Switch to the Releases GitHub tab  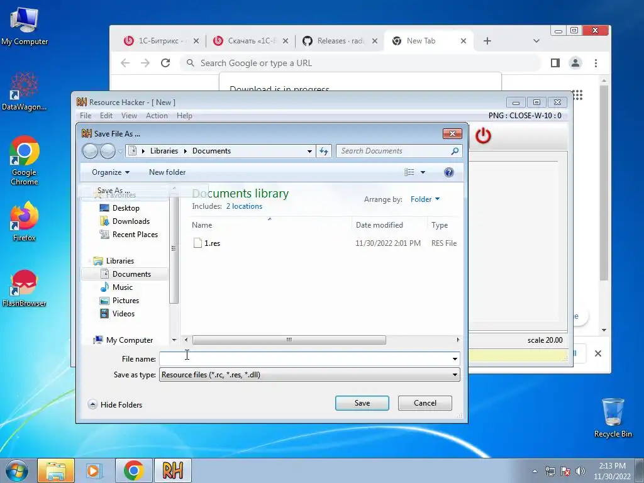tap(339, 41)
